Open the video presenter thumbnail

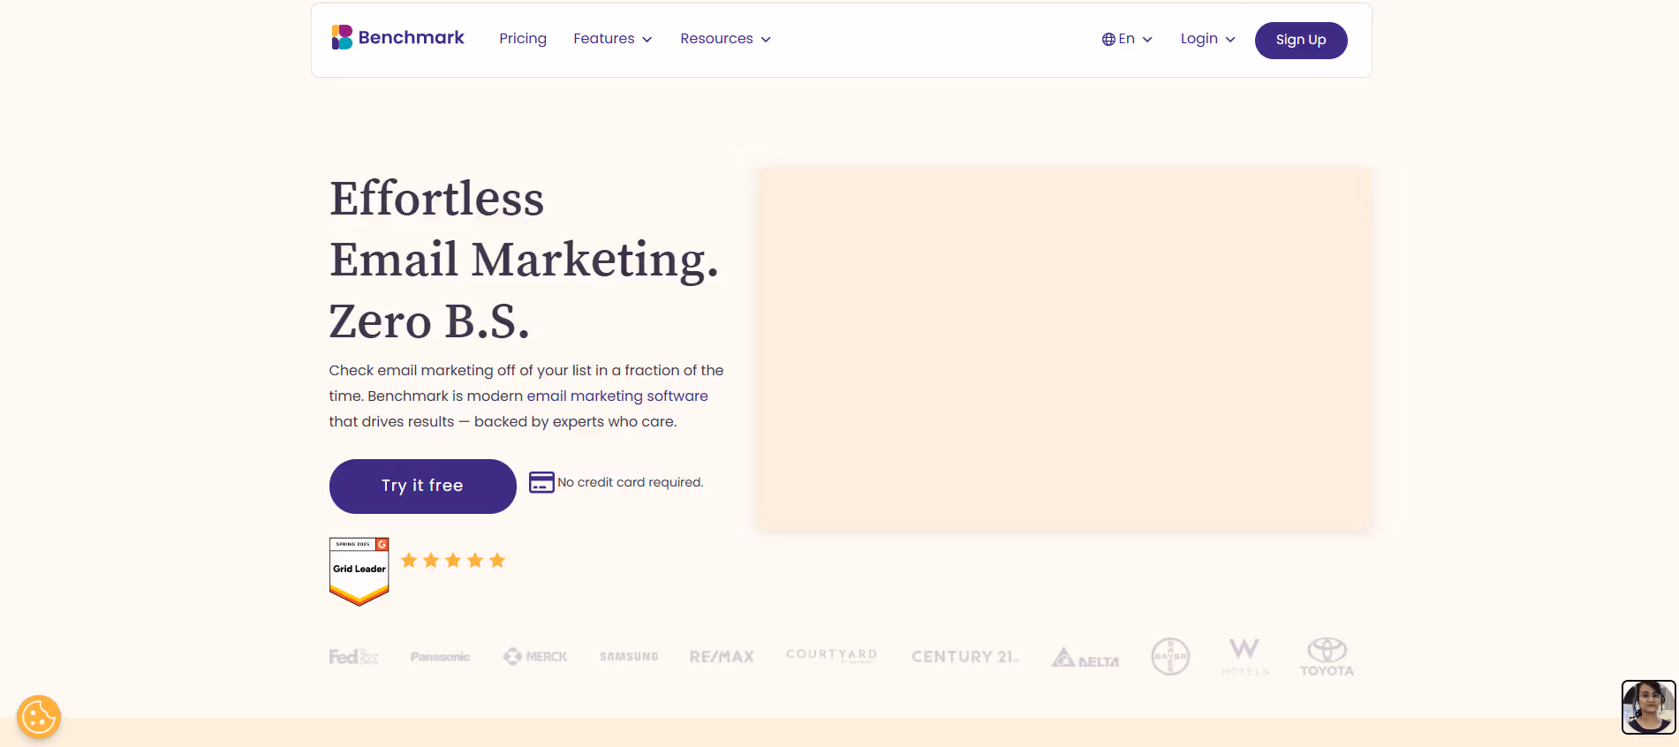1648,707
